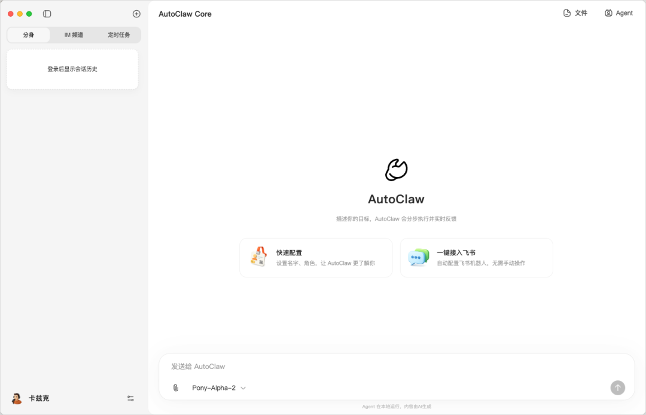Click the 登录后显示会话历史 placeholder card
Image resolution: width=646 pixels, height=415 pixels.
[x=72, y=69]
